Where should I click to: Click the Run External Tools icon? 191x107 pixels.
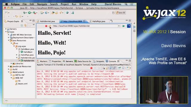(x=35, y=12)
